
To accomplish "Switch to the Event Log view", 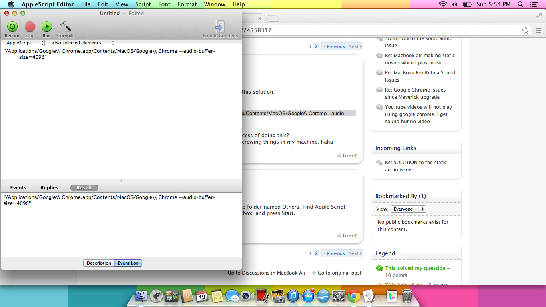I will [x=128, y=263].
